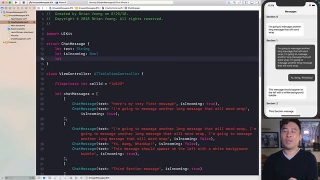Open Simulate Location menu

[x=81, y=178]
